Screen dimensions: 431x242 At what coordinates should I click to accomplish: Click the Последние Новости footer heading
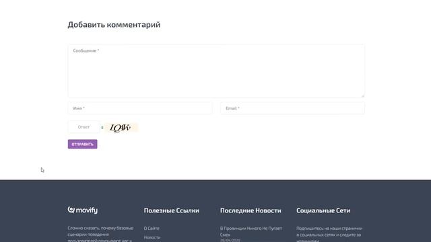(x=251, y=210)
